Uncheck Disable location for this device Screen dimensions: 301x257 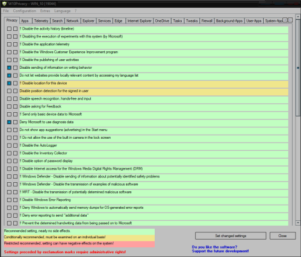tap(9, 83)
